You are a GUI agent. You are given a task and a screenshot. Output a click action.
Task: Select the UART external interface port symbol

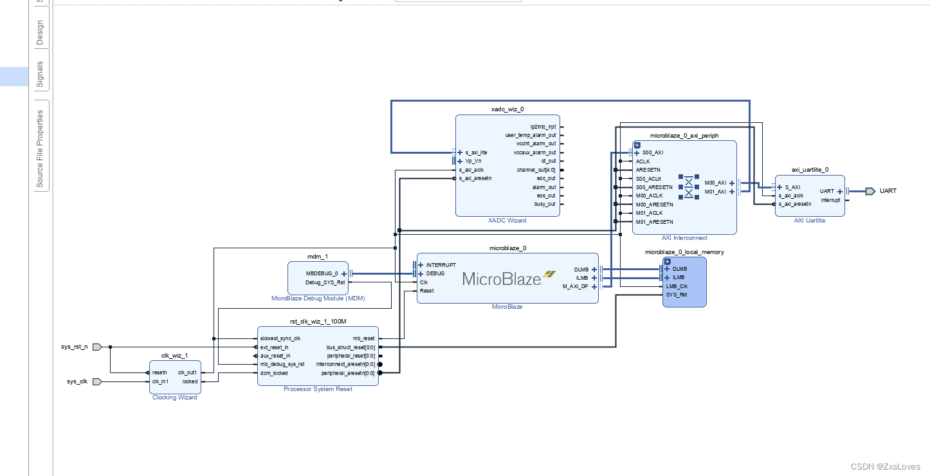(870, 191)
